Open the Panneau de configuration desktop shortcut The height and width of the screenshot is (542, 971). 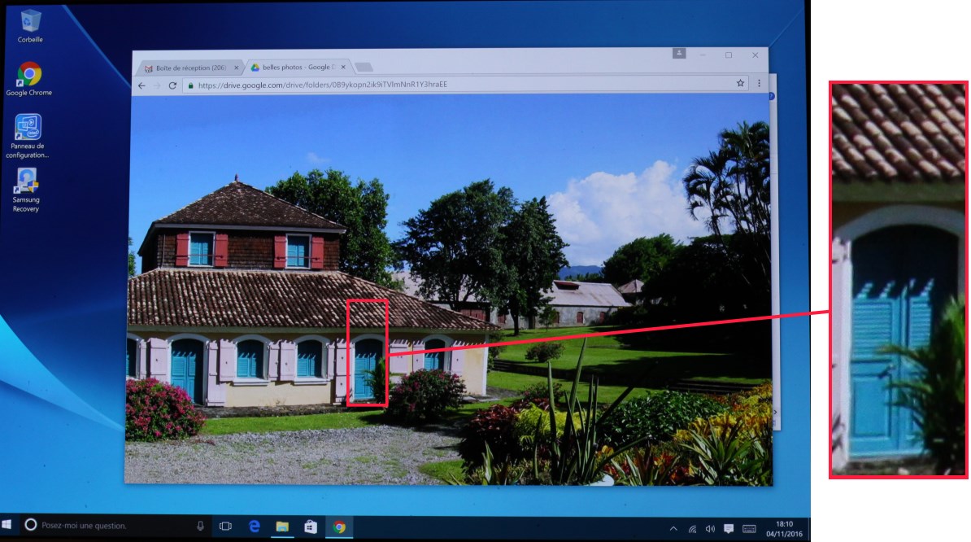coord(28,136)
